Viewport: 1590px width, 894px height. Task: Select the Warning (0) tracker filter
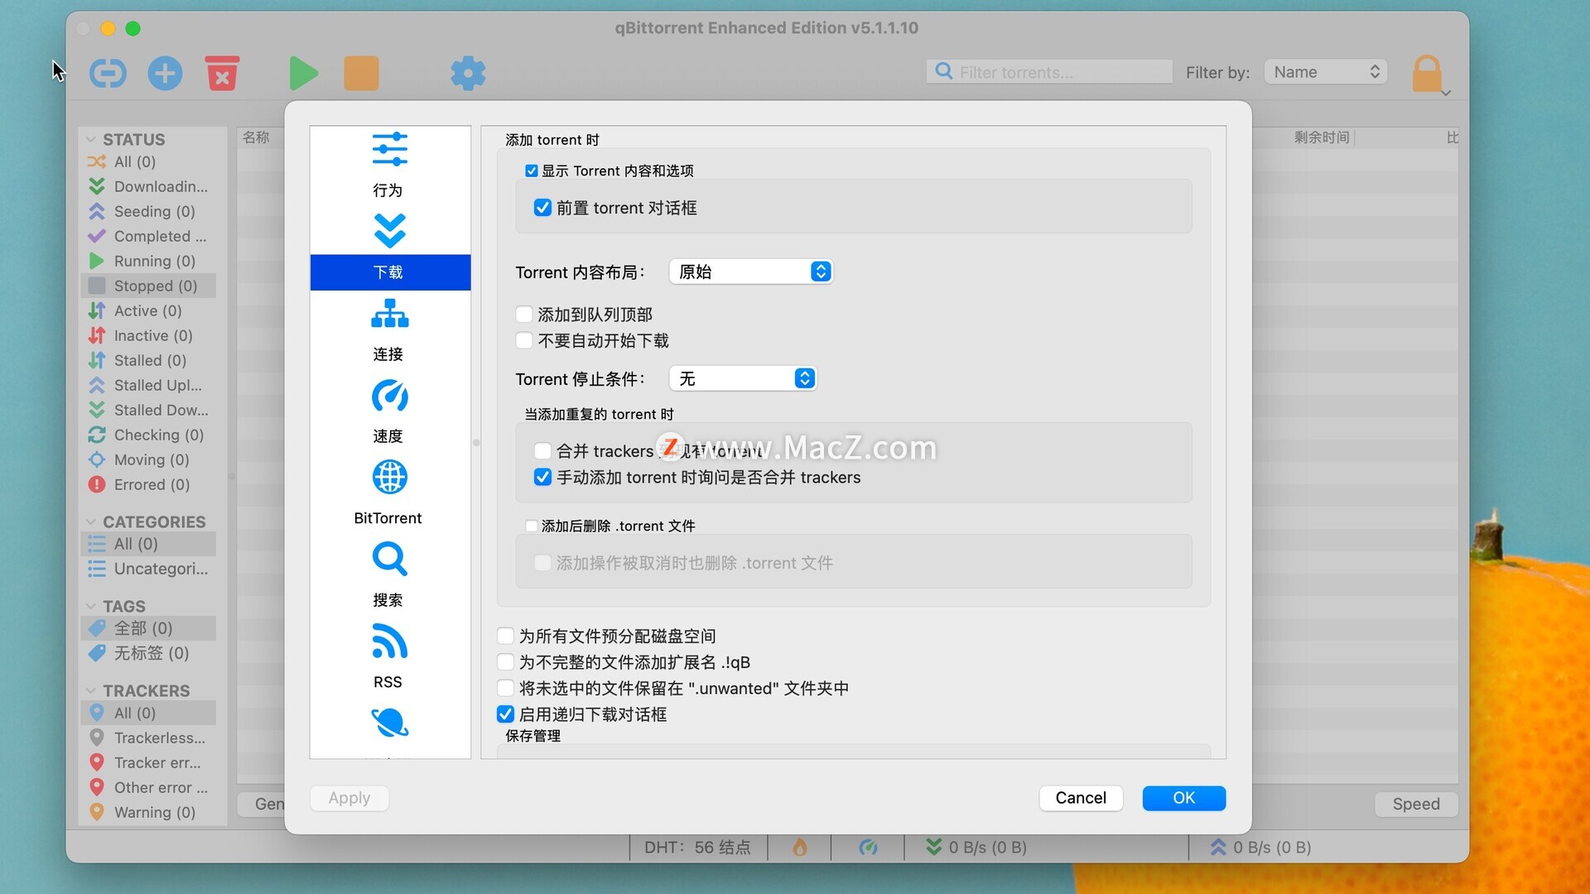(x=149, y=812)
